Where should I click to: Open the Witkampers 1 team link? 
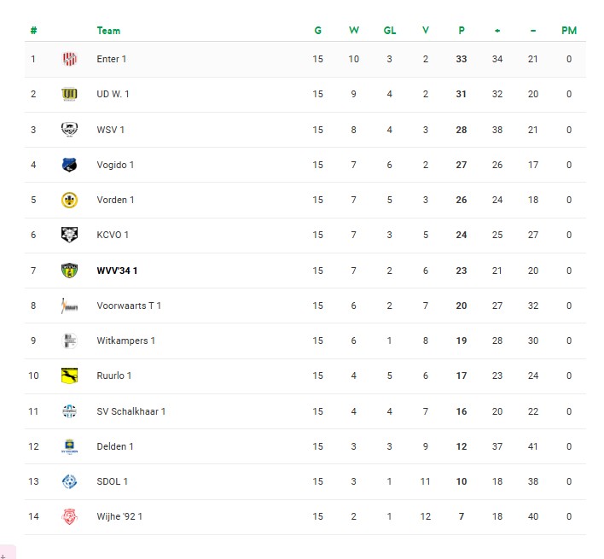tap(125, 341)
